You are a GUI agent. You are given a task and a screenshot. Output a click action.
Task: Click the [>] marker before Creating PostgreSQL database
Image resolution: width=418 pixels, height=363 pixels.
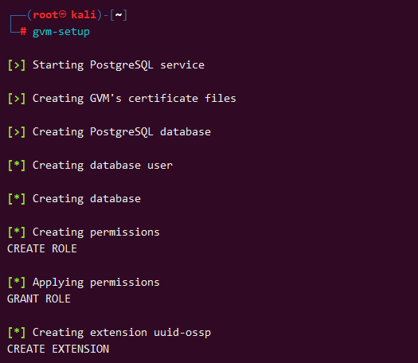pos(17,132)
